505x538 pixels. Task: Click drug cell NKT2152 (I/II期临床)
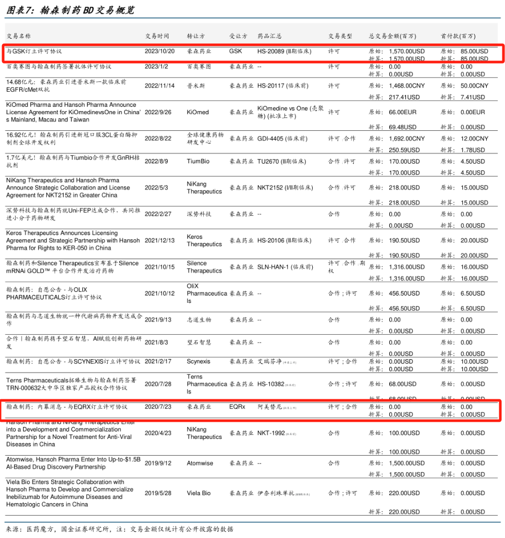[285, 188]
